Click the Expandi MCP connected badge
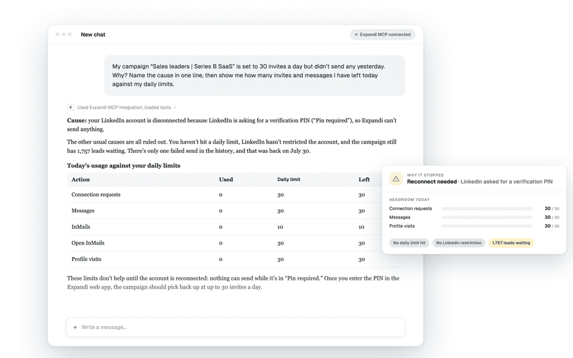The height and width of the screenshot is (358, 573). (383, 34)
